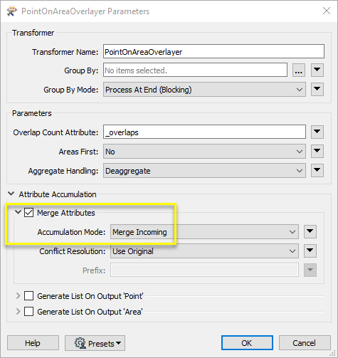The image size is (338, 358).
Task: Uncheck the Merge Attributes checkbox
Action: click(28, 213)
